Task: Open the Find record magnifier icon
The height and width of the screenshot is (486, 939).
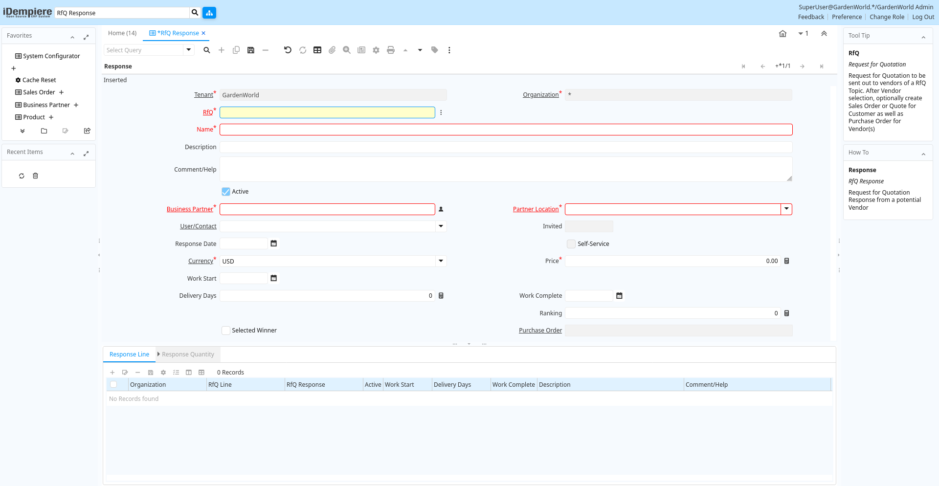Action: tap(207, 50)
